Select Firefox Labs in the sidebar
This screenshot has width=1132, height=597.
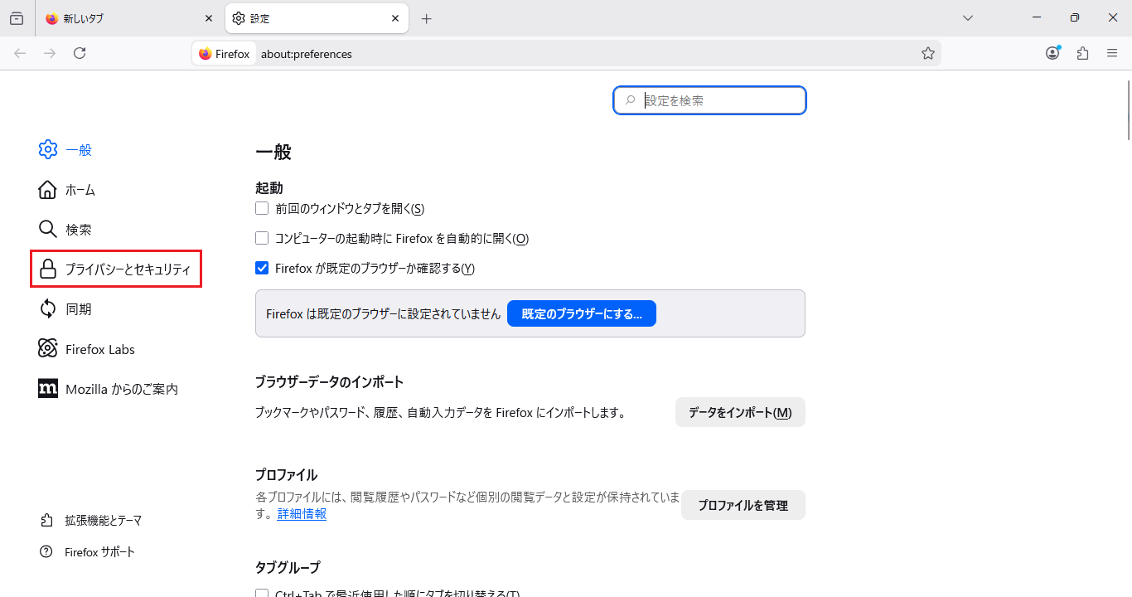tap(99, 349)
